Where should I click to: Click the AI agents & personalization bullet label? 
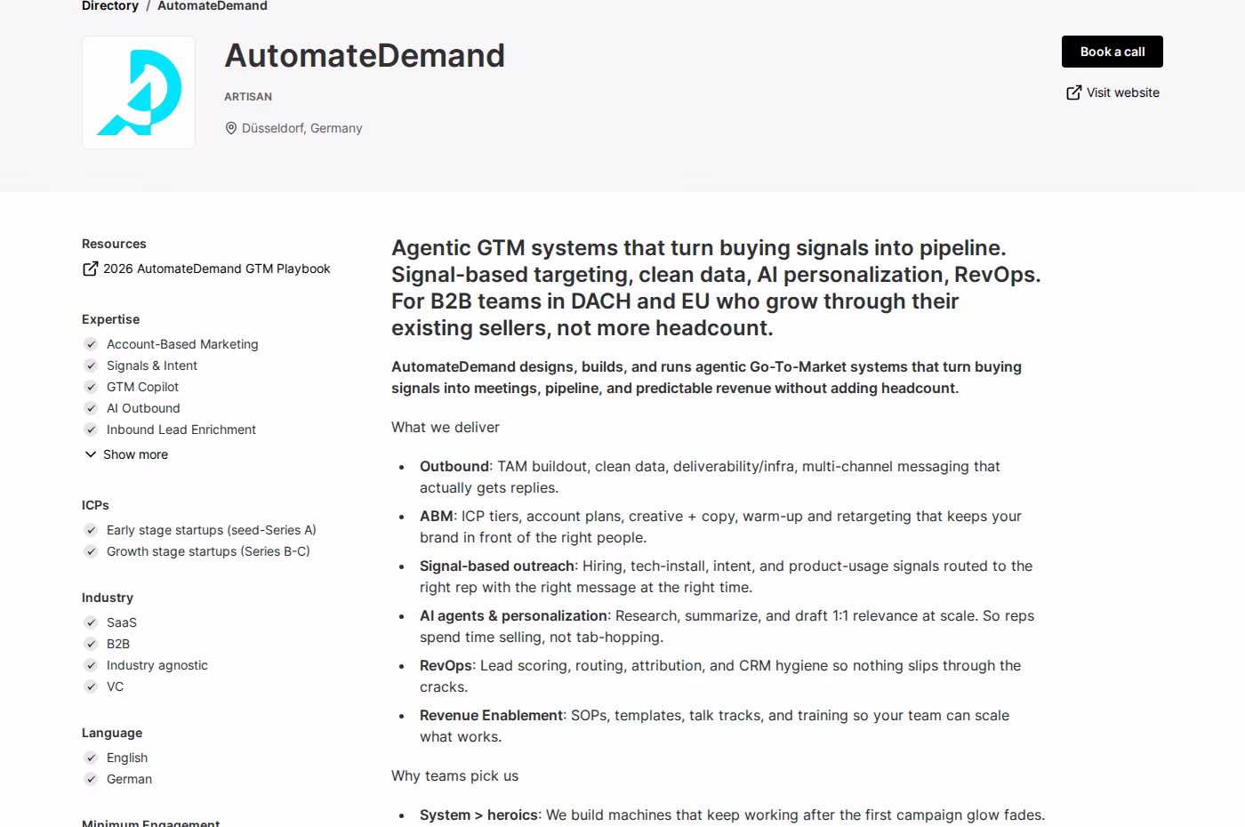click(513, 615)
